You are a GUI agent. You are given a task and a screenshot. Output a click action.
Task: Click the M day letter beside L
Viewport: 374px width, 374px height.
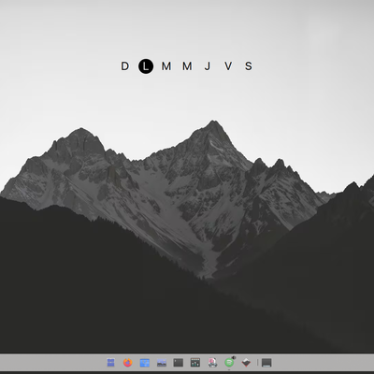[166, 66]
